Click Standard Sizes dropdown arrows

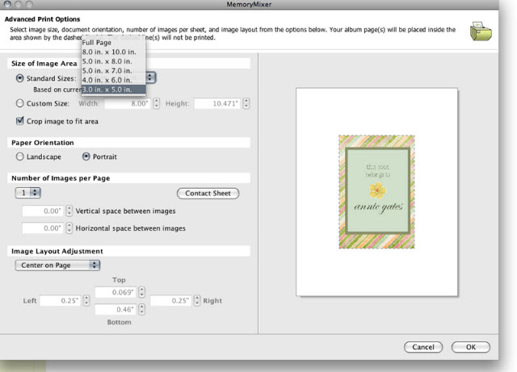(150, 77)
